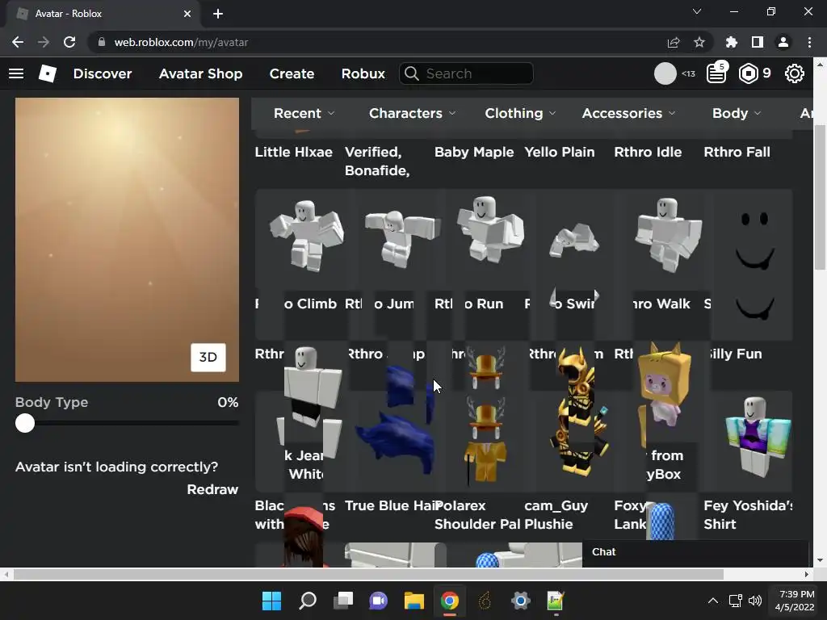The image size is (827, 620).
Task: Select the Silly Fun face thumbnail
Action: tap(754, 242)
